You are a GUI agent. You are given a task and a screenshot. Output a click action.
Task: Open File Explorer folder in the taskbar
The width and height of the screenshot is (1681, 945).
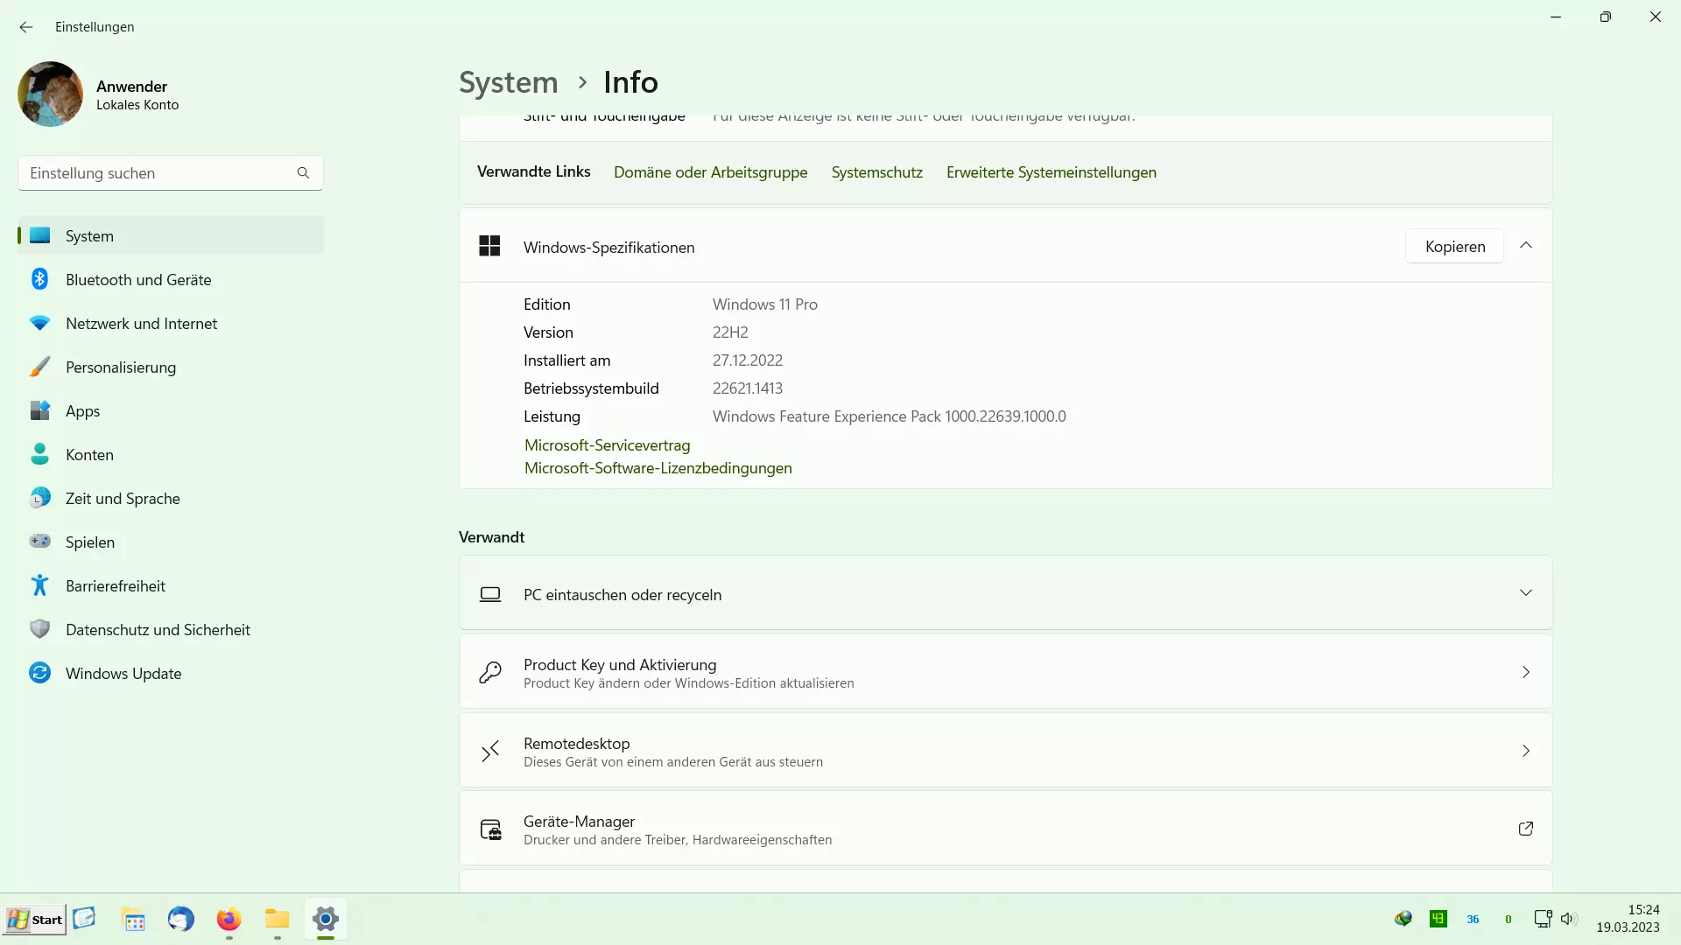click(x=277, y=919)
